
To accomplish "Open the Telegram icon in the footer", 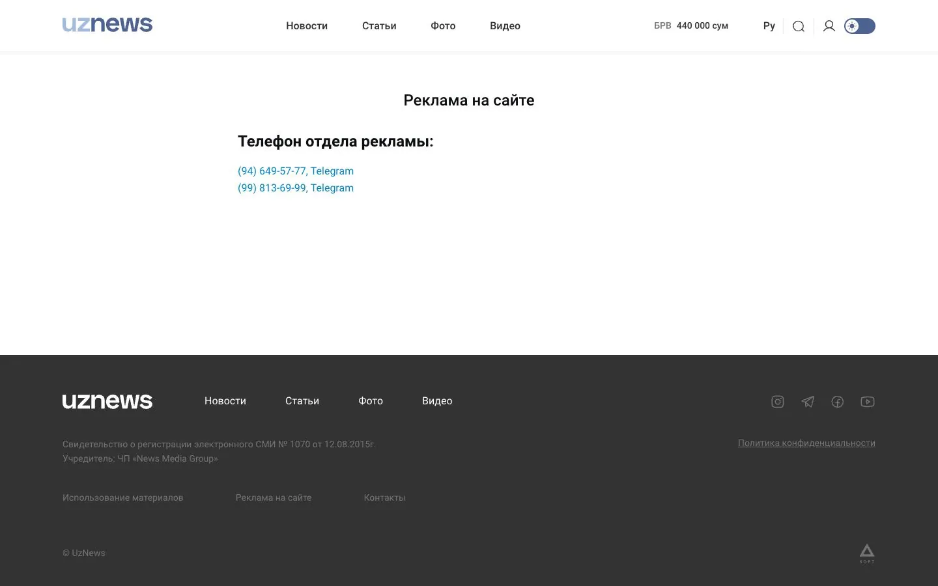I will click(808, 402).
